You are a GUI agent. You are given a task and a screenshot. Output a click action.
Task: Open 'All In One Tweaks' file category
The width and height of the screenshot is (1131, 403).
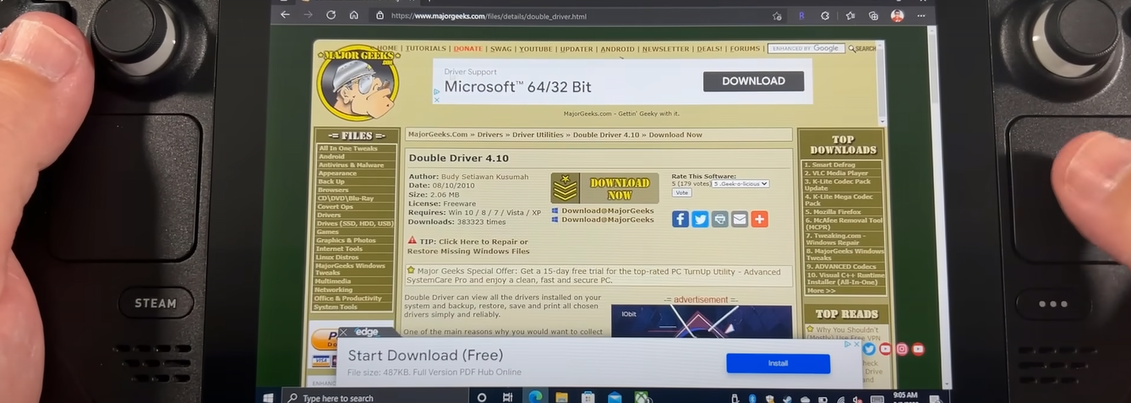347,149
